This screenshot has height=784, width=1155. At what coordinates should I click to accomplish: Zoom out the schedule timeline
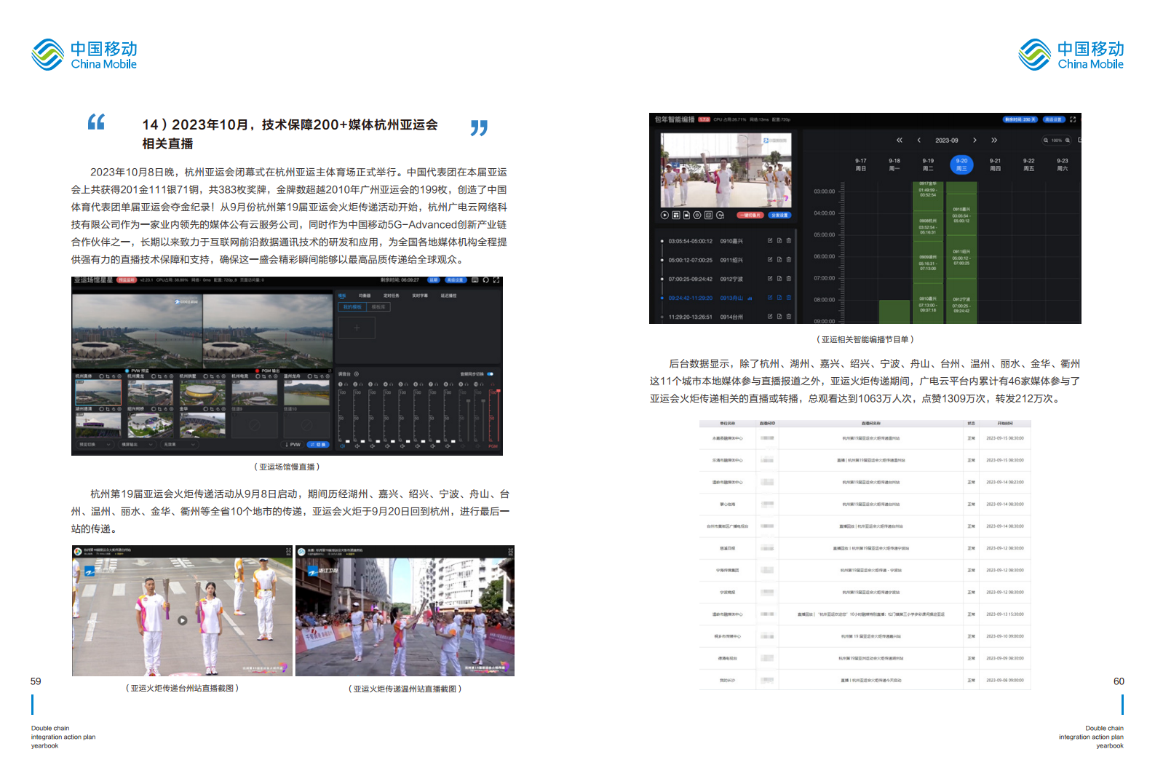(1046, 140)
